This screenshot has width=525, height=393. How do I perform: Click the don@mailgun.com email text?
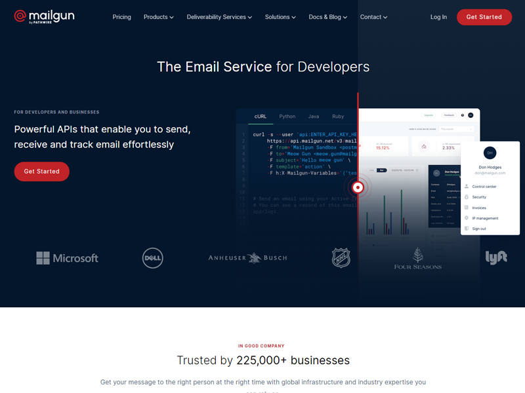tap(490, 173)
